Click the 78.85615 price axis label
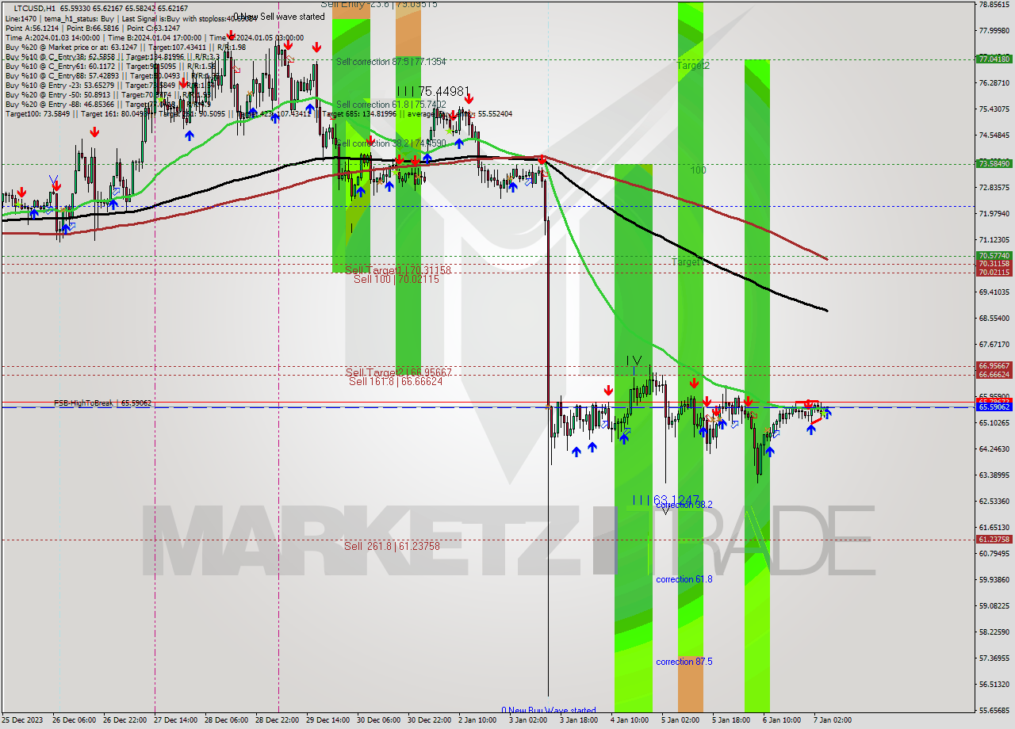This screenshot has height=729, width=1015. coord(994,4)
